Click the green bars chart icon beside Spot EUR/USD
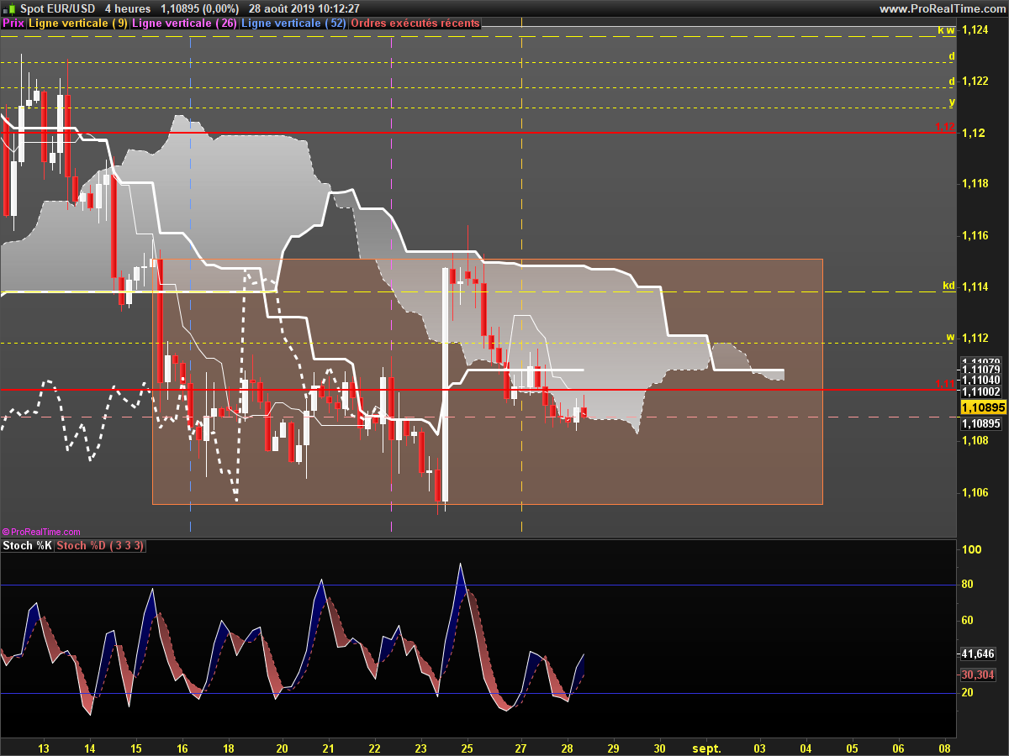 click(x=9, y=8)
